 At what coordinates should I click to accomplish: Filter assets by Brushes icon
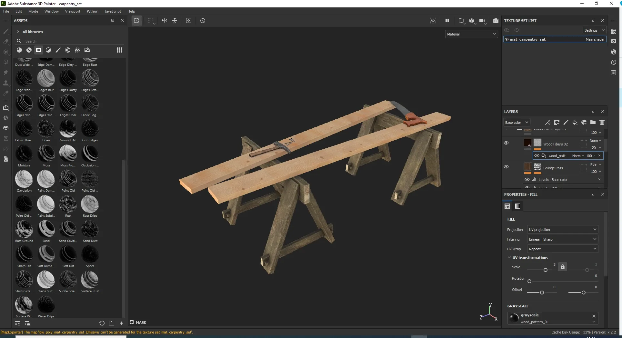point(58,50)
